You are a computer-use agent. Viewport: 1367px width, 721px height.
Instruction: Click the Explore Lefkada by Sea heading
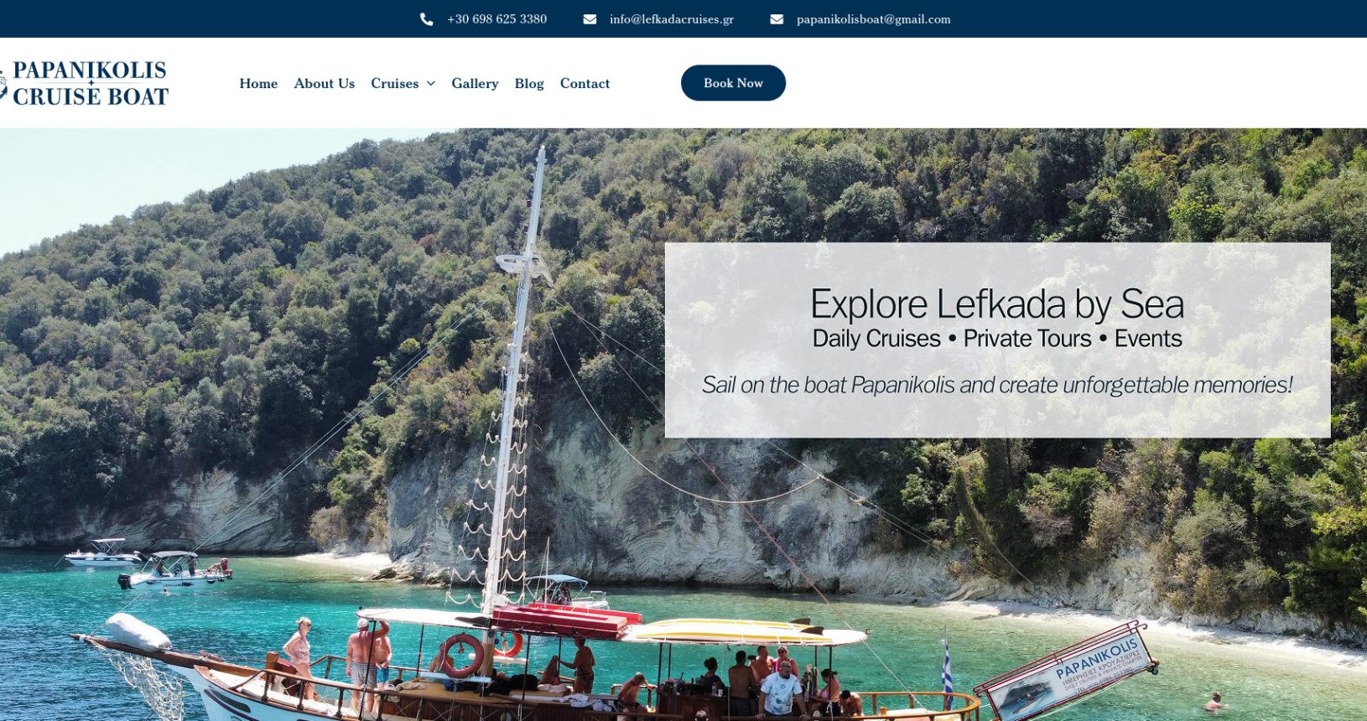click(x=997, y=303)
